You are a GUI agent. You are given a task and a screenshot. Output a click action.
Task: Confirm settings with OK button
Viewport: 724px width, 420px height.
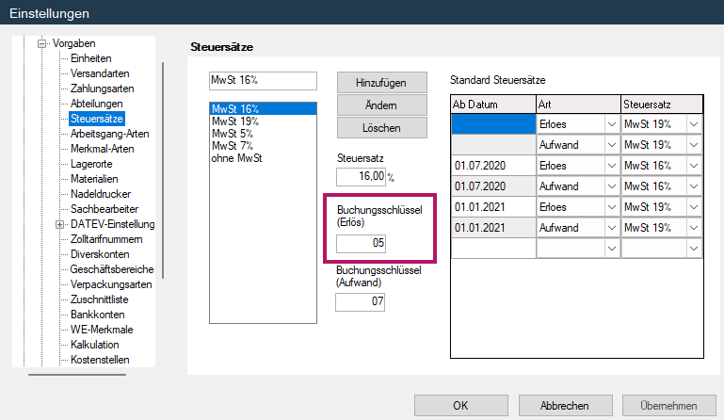(460, 406)
